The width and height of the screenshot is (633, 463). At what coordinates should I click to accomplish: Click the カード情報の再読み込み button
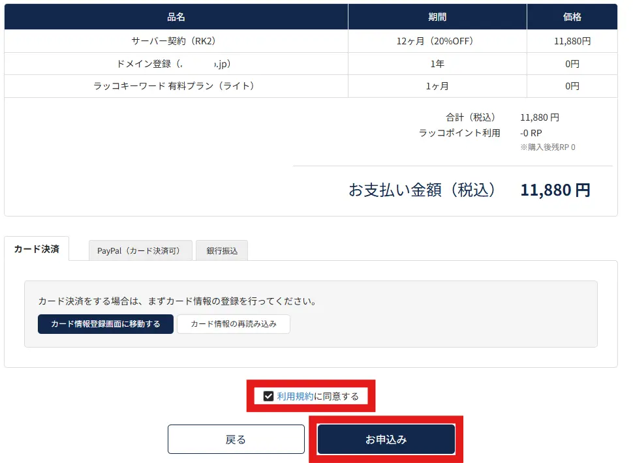[x=232, y=323]
